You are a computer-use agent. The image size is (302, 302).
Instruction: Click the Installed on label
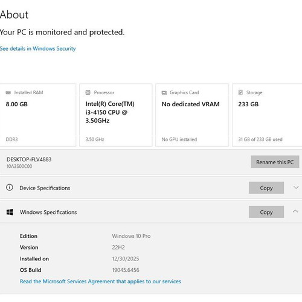[34, 259]
